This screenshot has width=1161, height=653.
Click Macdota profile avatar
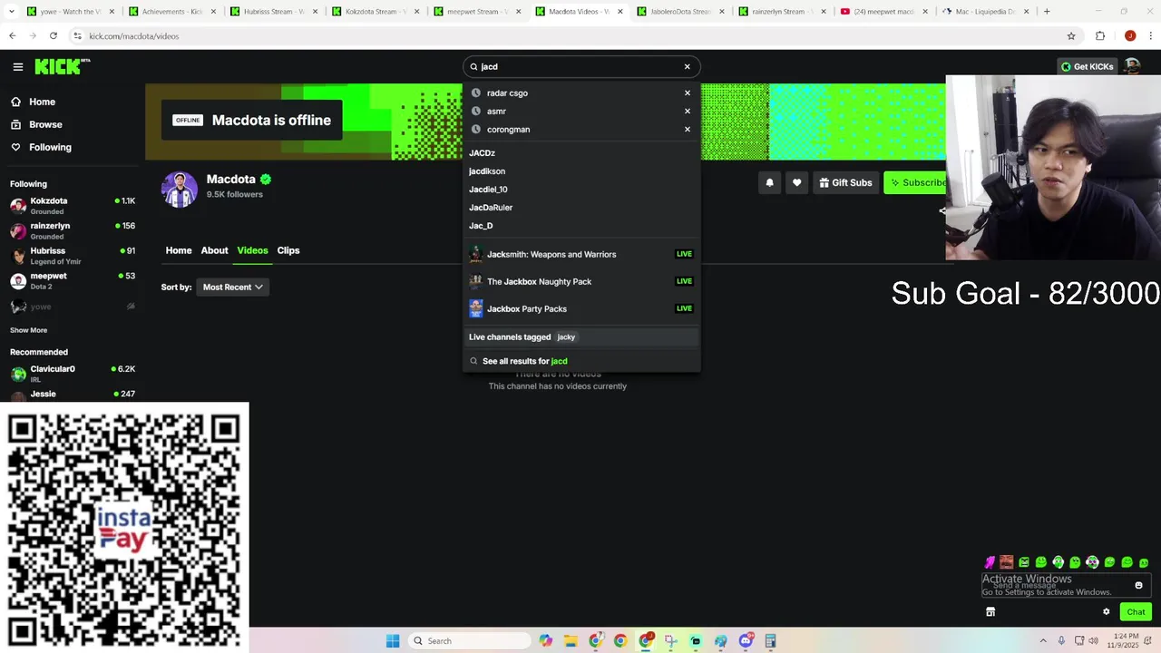(180, 190)
